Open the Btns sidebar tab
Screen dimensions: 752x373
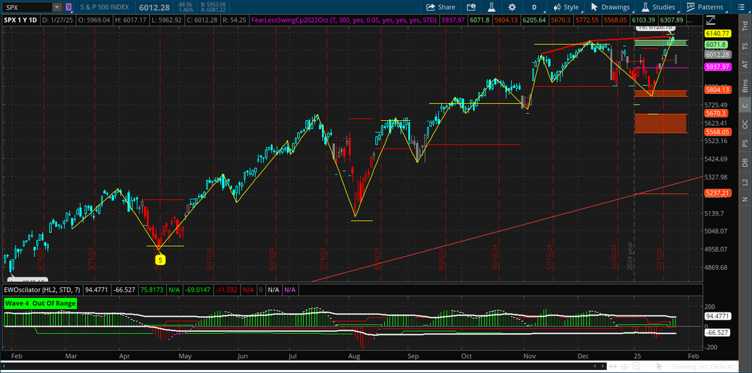(745, 84)
